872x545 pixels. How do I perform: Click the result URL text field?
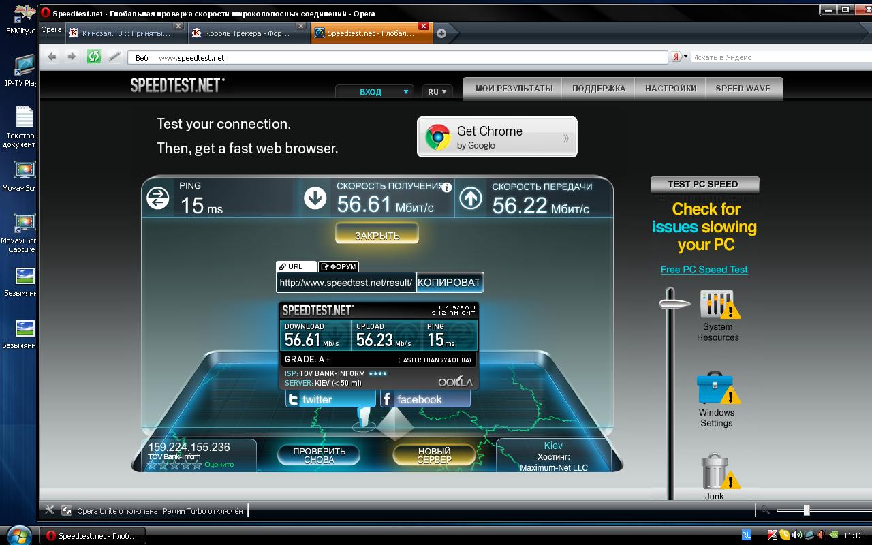[346, 283]
